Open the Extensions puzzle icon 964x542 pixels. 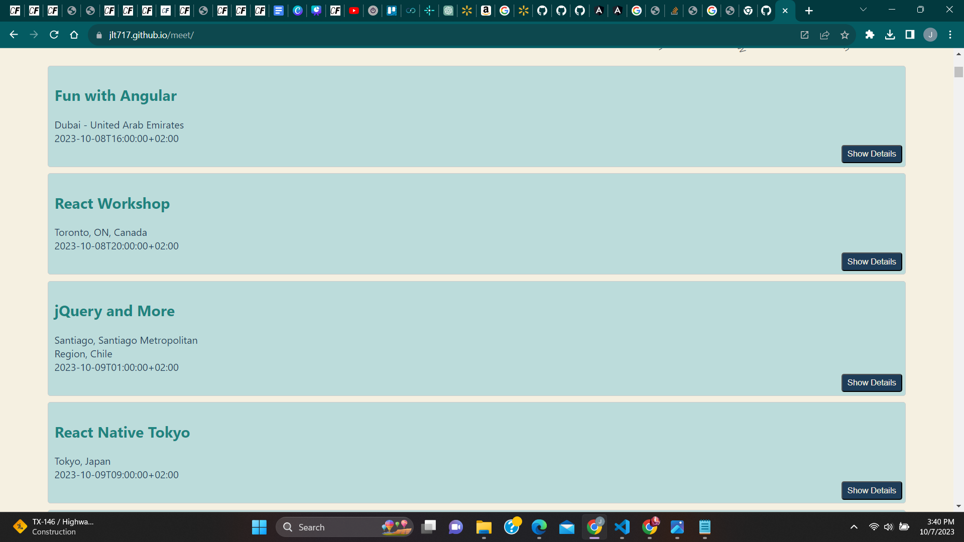(x=870, y=35)
